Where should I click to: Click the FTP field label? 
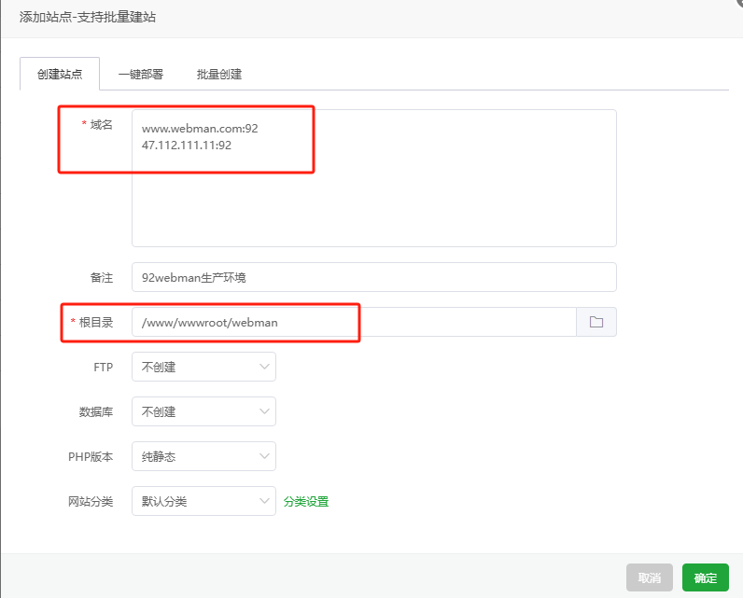(104, 367)
